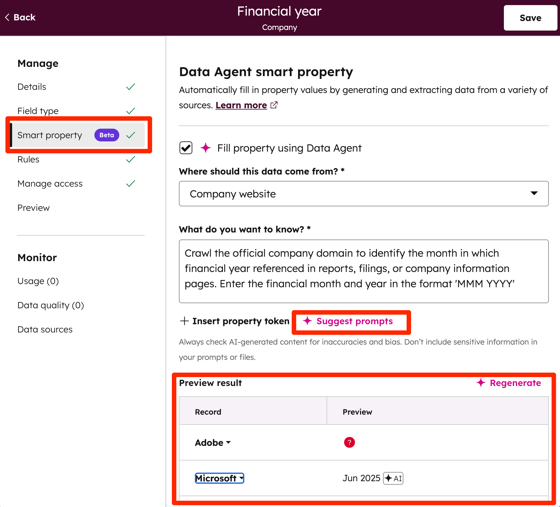Click the AI badge next to Jun 2025
Image resolution: width=560 pixels, height=507 pixels.
click(x=393, y=478)
